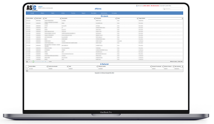The width and height of the screenshot is (214, 124).
Task: Open filter on Chargé d'affaires column
Action: pos(182,19)
